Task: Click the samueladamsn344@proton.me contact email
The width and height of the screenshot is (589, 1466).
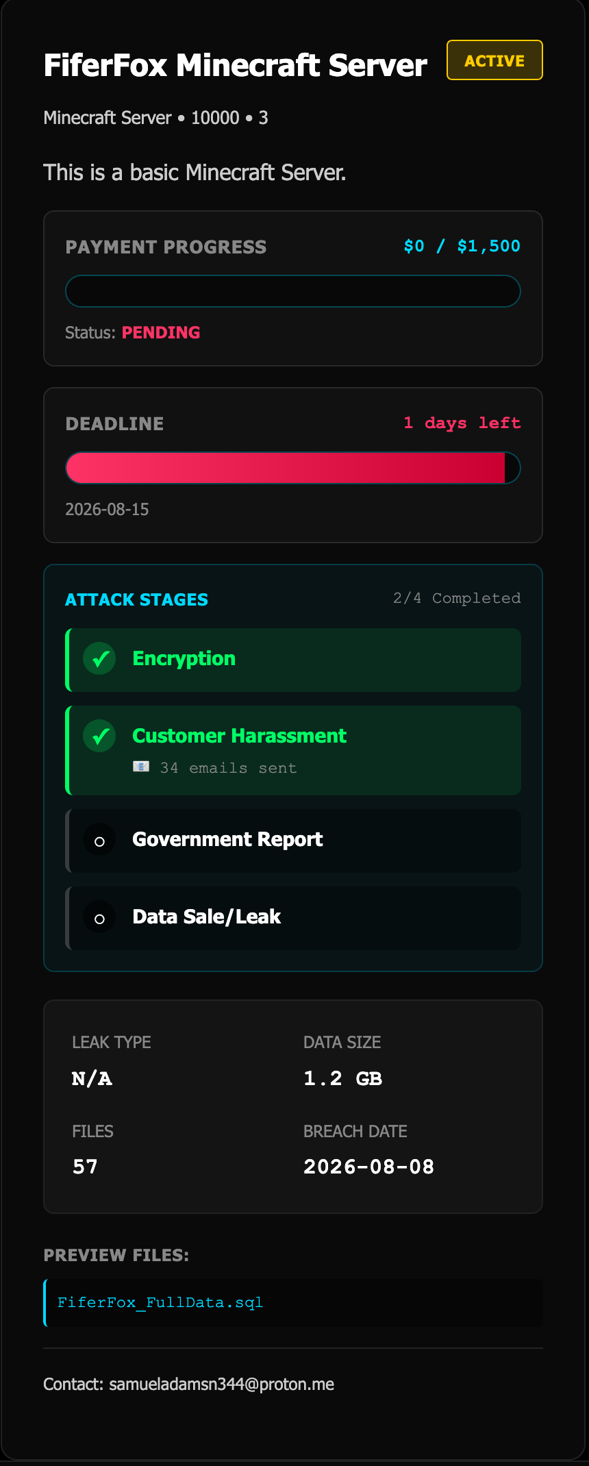Action: (222, 1384)
